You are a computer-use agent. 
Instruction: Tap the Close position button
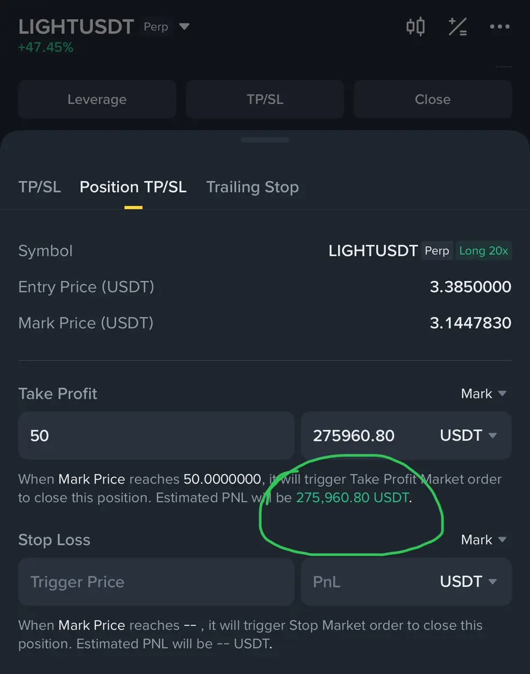pyautogui.click(x=432, y=99)
